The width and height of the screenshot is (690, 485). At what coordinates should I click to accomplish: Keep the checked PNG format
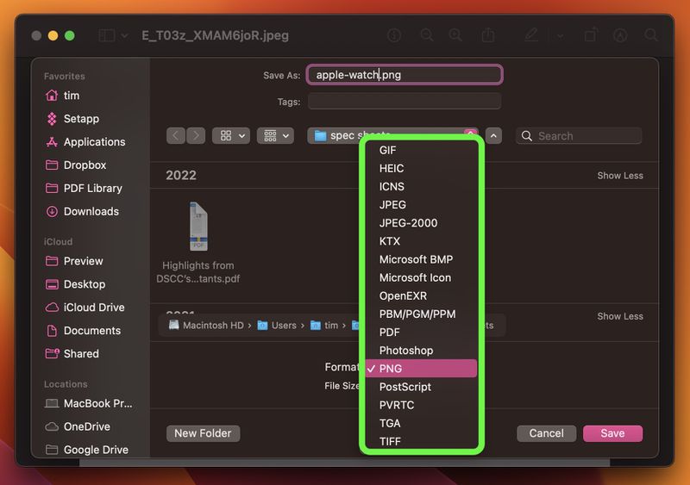[x=421, y=369]
